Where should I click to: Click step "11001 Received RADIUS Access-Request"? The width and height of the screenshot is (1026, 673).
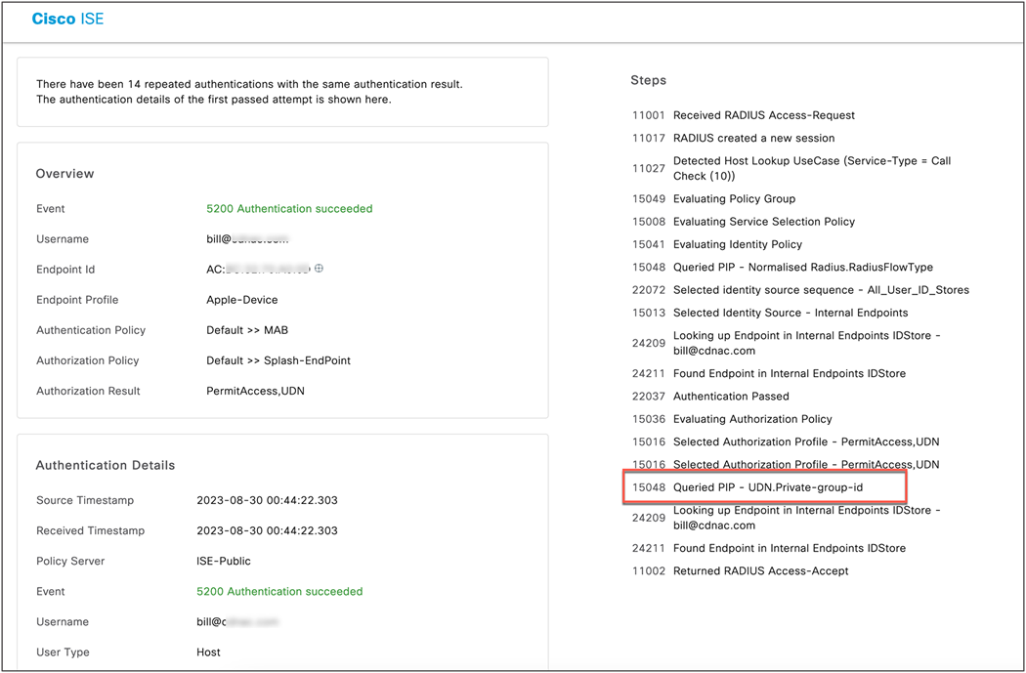pos(744,115)
